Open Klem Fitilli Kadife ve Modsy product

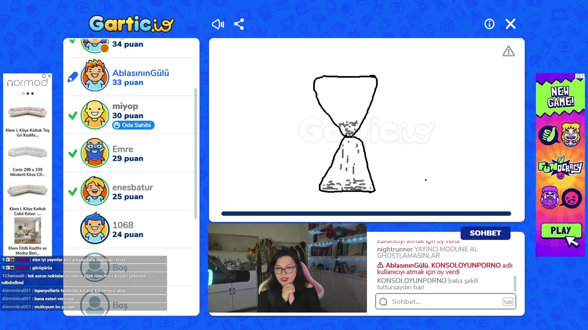[28, 236]
